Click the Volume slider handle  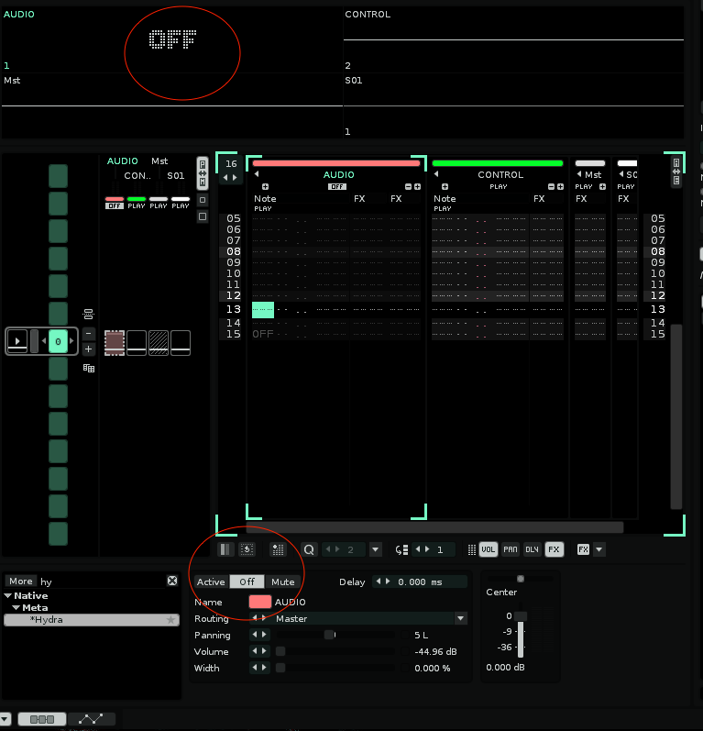pyautogui.click(x=280, y=652)
